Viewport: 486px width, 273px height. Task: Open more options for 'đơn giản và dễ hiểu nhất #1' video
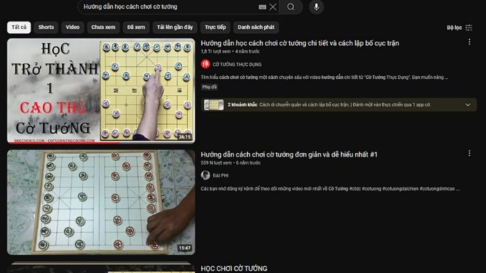point(469,153)
